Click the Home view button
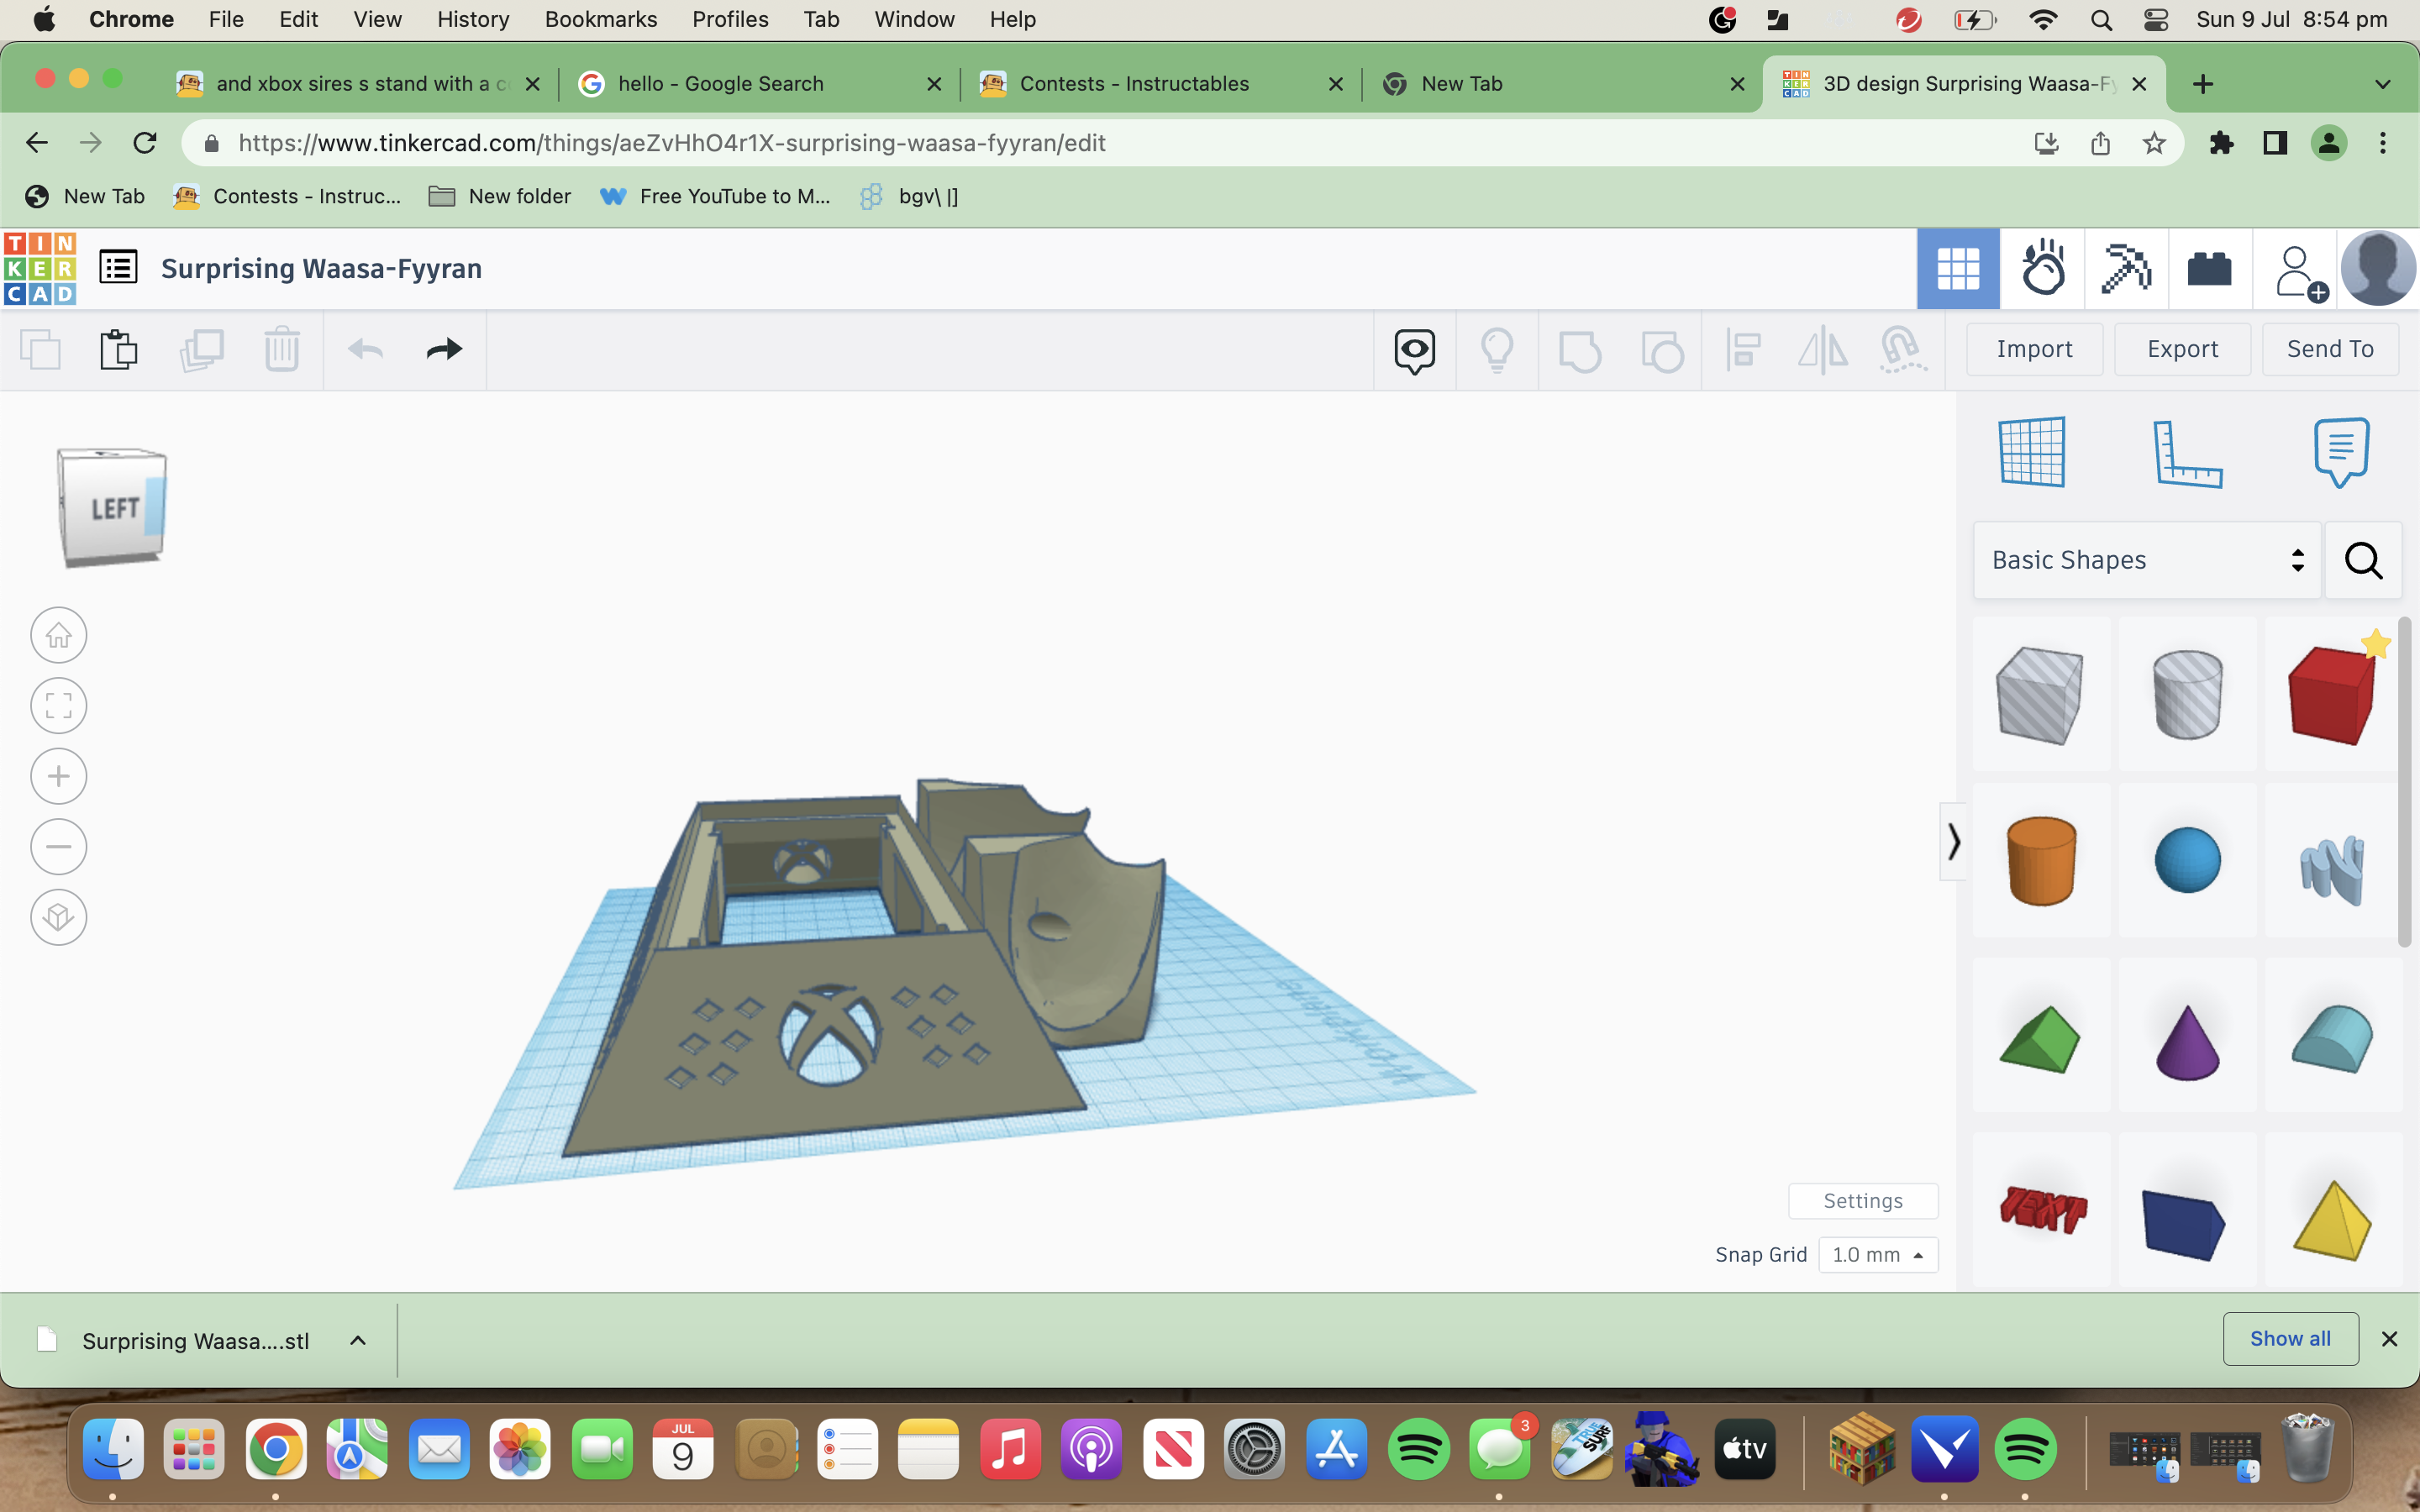2420x1512 pixels. pyautogui.click(x=59, y=635)
